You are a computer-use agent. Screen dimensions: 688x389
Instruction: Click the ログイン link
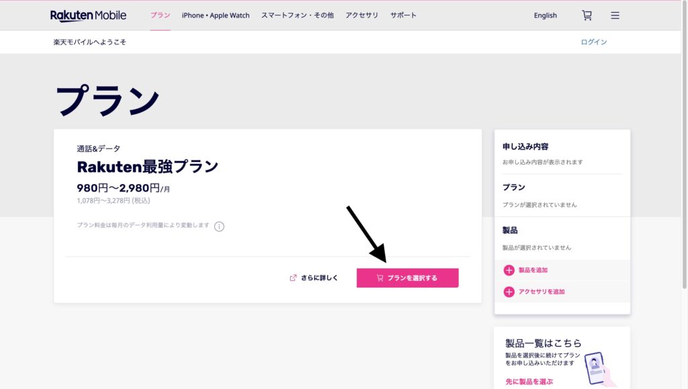(x=594, y=42)
